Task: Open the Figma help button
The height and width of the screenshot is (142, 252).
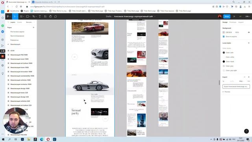Action: coord(246,131)
